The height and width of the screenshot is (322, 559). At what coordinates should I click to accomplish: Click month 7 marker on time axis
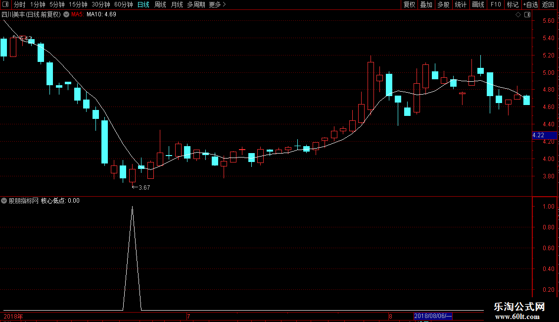tap(188, 316)
